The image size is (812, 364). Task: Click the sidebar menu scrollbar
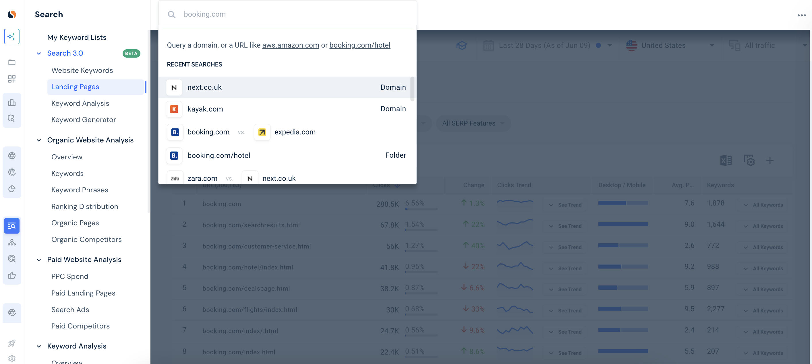(x=148, y=122)
